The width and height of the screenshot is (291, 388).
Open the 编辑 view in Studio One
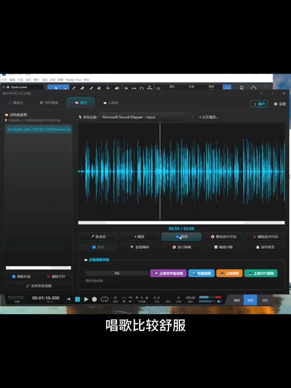pos(237,300)
